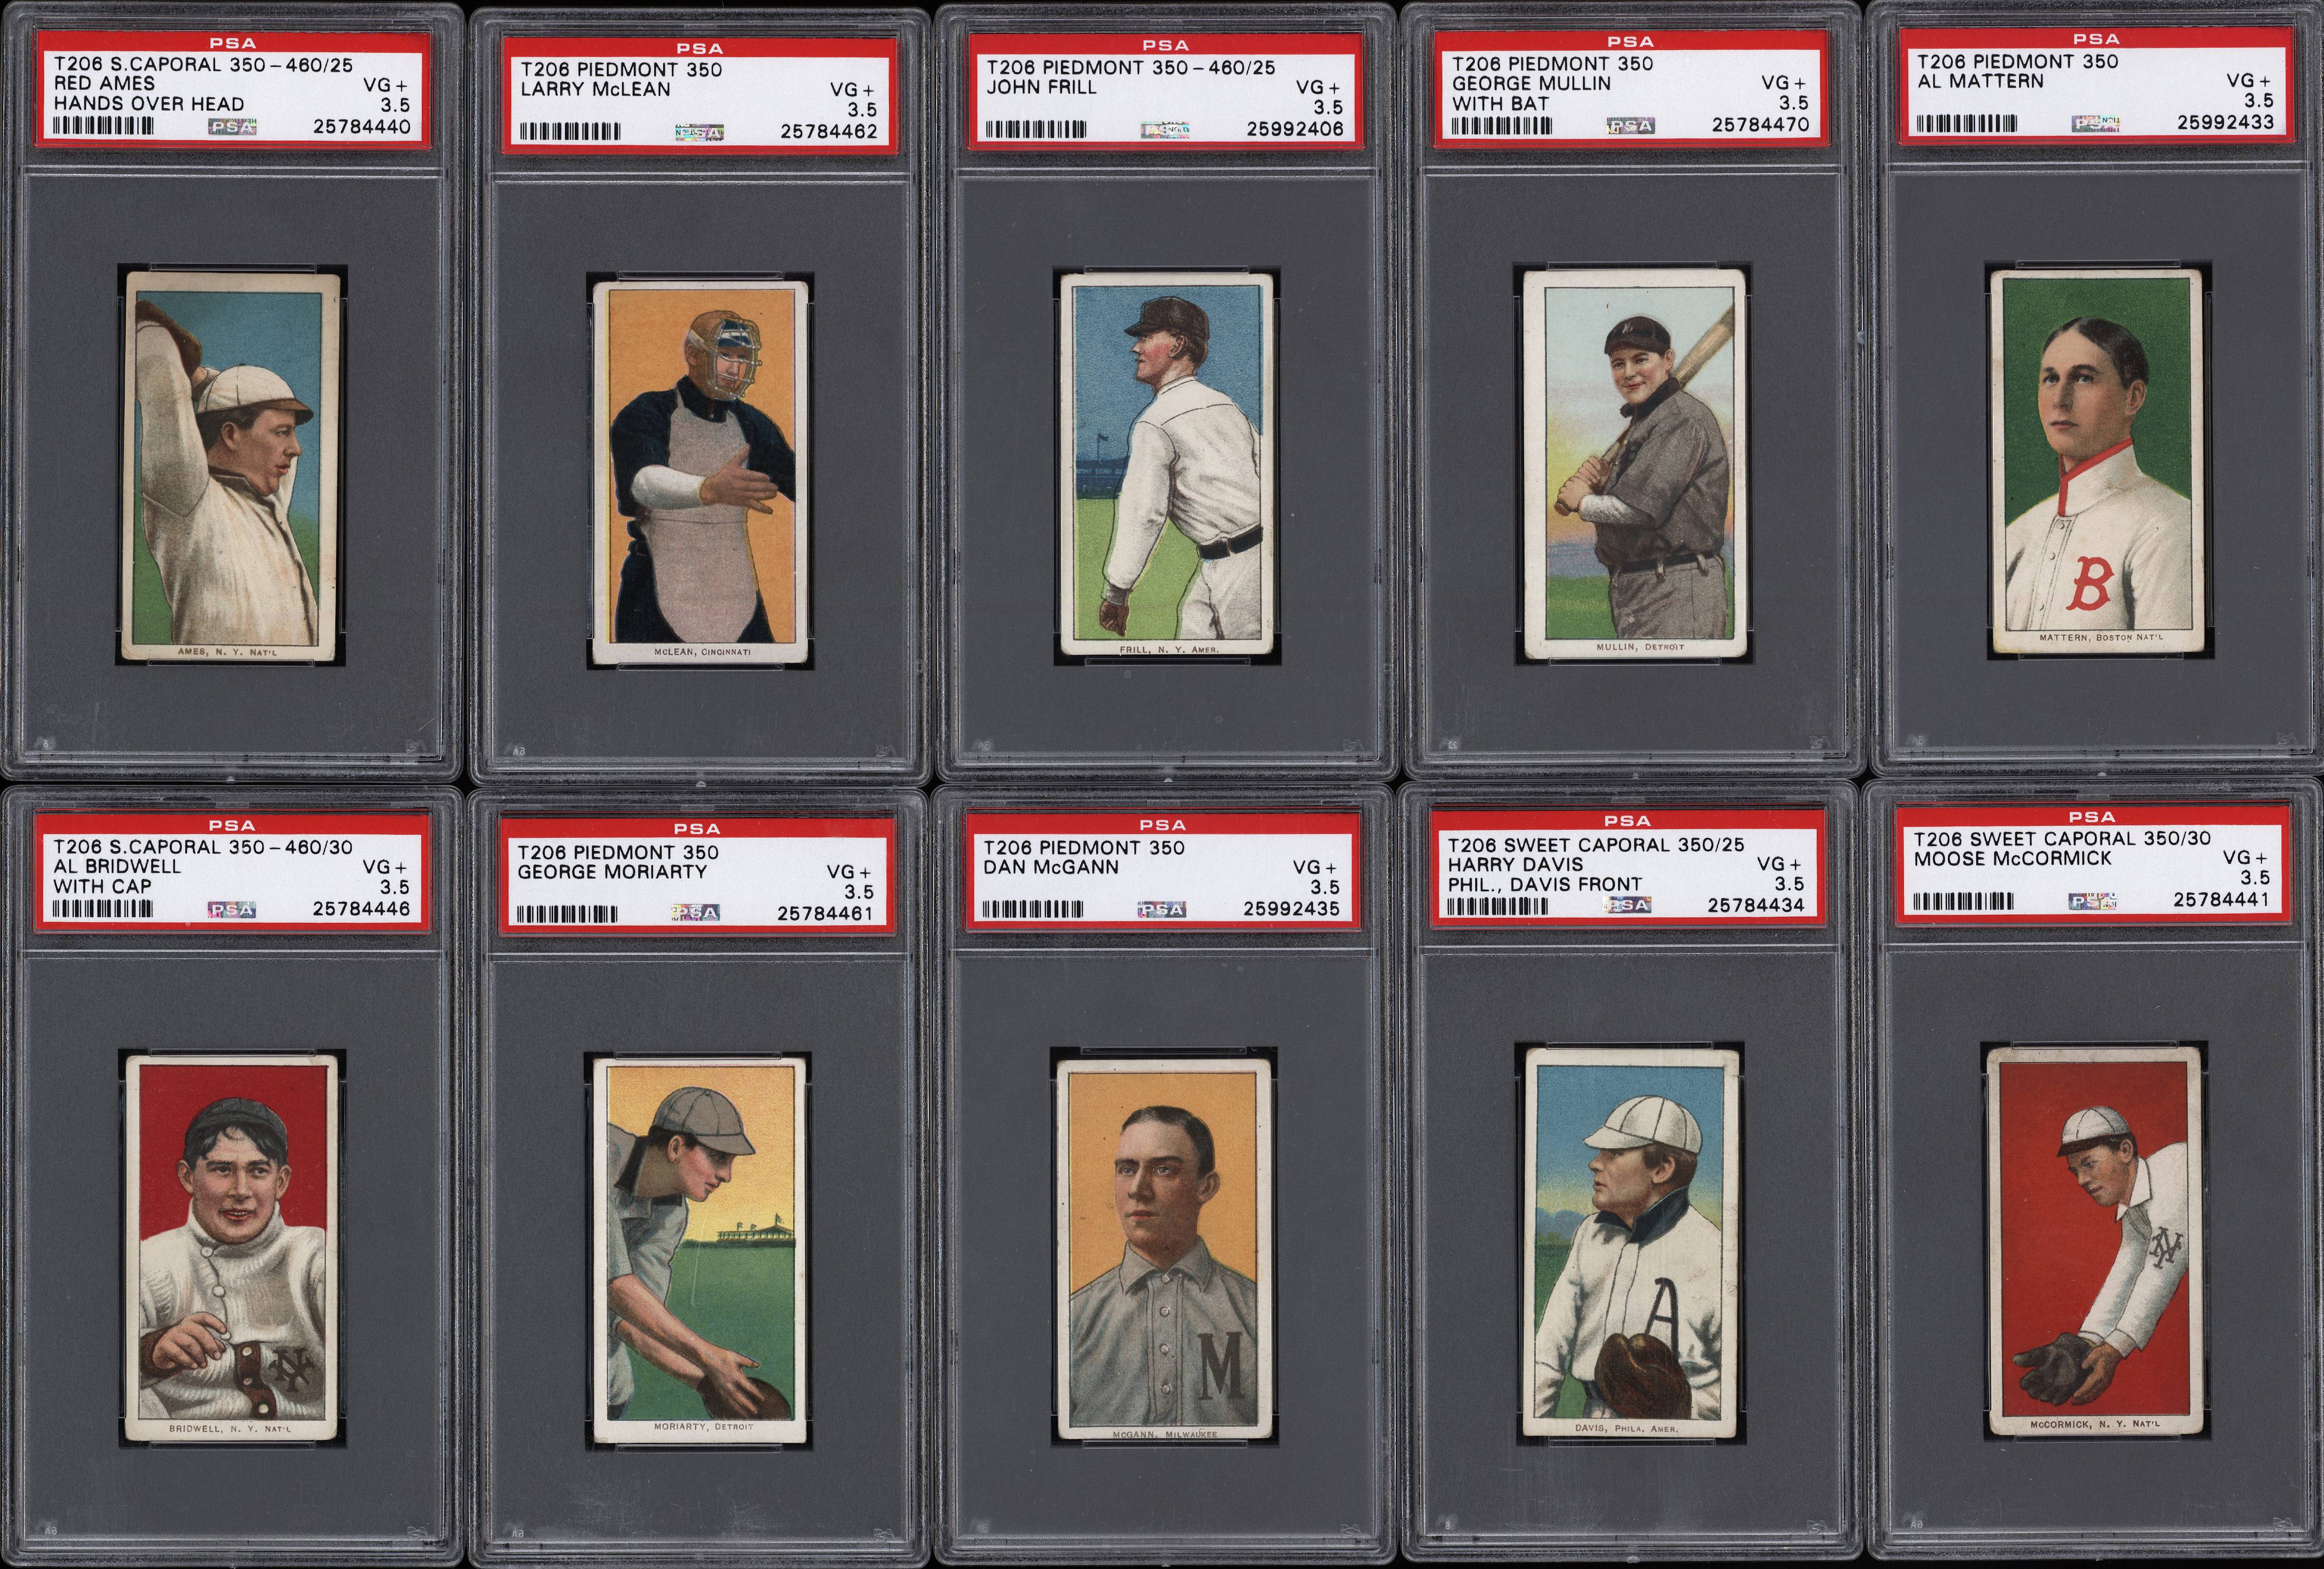Click PSA hologram on Red Ames label
This screenshot has height=1569, width=2324.
point(232,127)
